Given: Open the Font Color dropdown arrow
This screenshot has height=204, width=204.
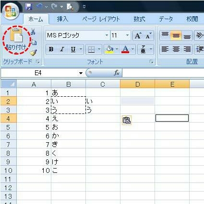Looking at the screenshot, I should tap(132, 49).
